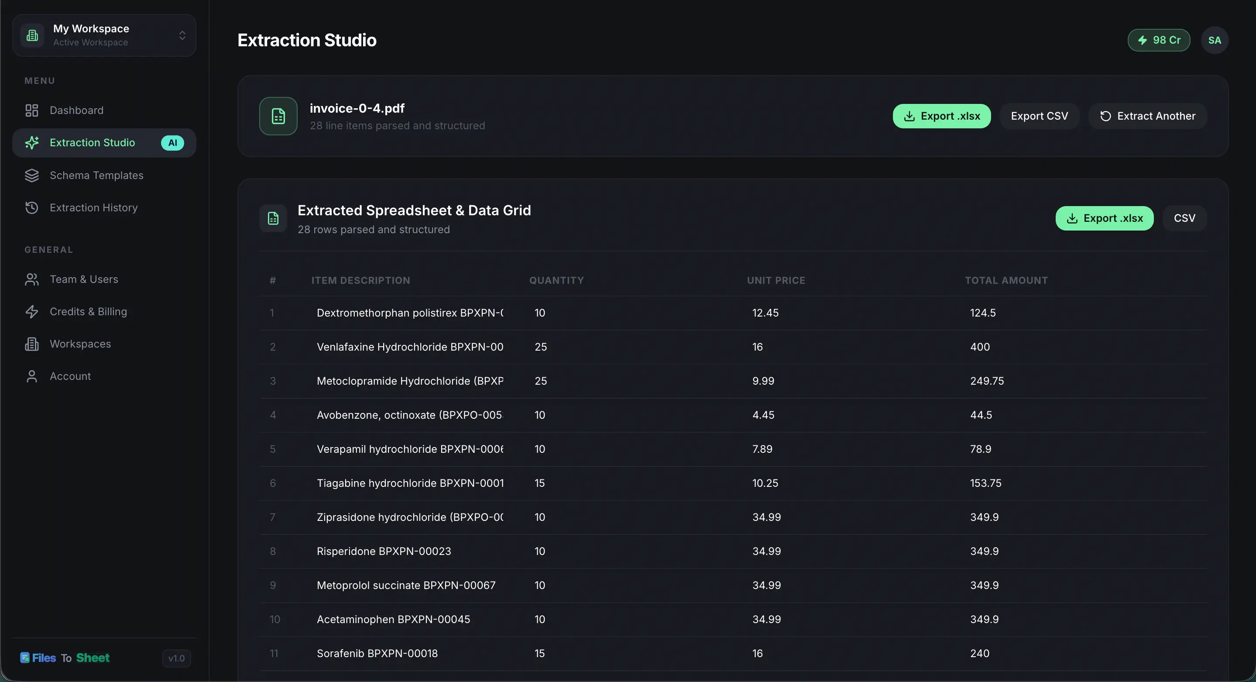Select Extraction Studio menu item
Screen dimensions: 1256x682
coord(104,142)
